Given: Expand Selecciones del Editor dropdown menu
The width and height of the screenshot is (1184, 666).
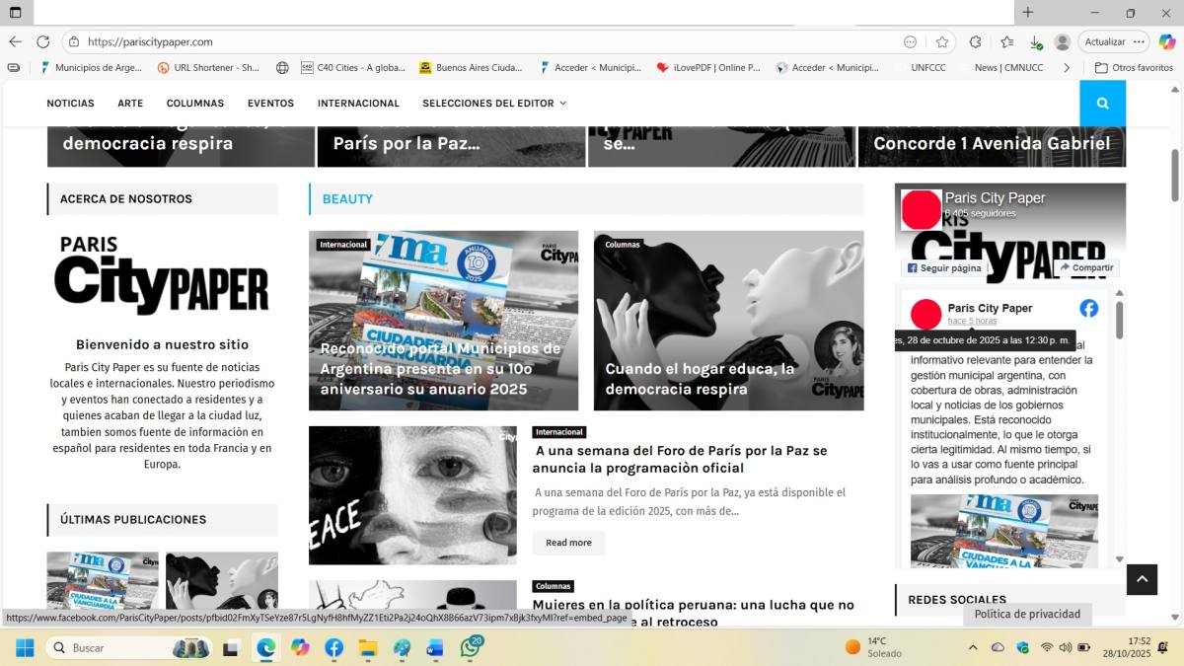Looking at the screenshot, I should point(494,104).
